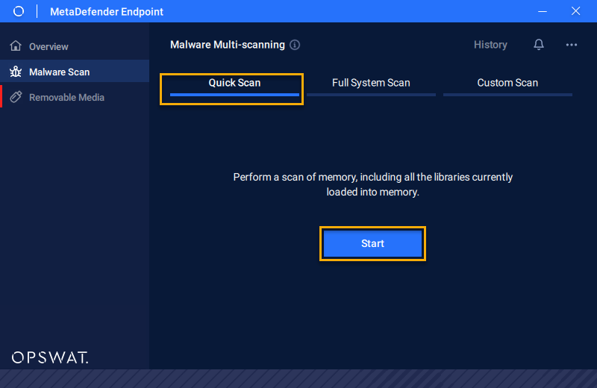The height and width of the screenshot is (388, 597).
Task: Click the MetaDefender Endpoint title text
Action: [107, 12]
